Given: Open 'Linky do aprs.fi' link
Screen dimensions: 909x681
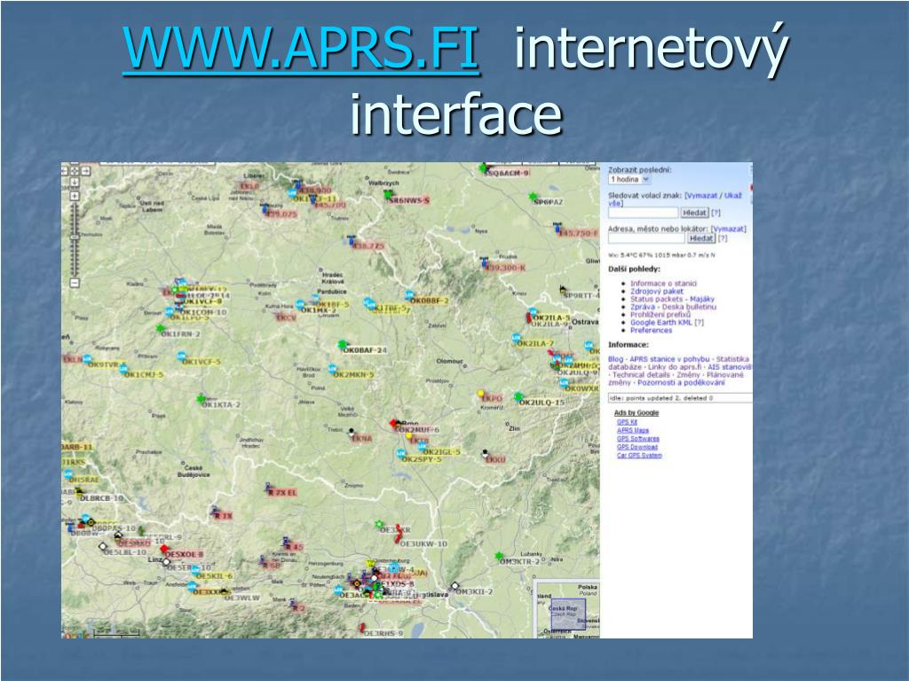Looking at the screenshot, I should [675, 367].
